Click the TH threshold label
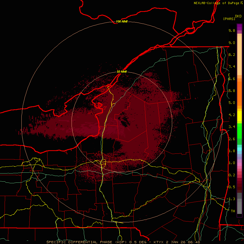Screen dimensions: 244x244 click(x=233, y=211)
